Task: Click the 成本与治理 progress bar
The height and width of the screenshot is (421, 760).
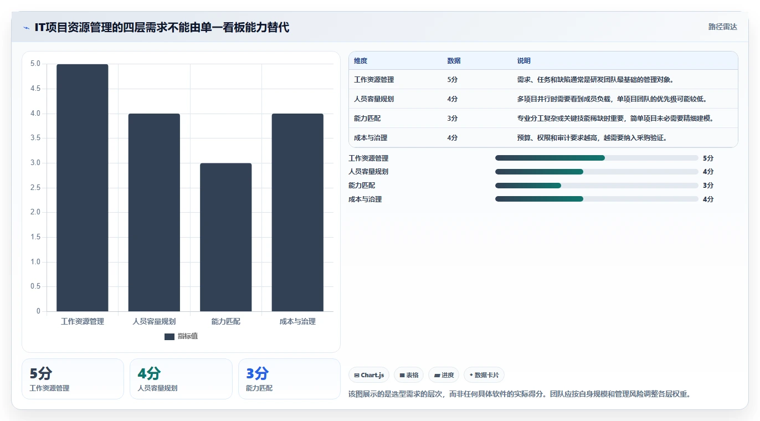Action: (597, 199)
